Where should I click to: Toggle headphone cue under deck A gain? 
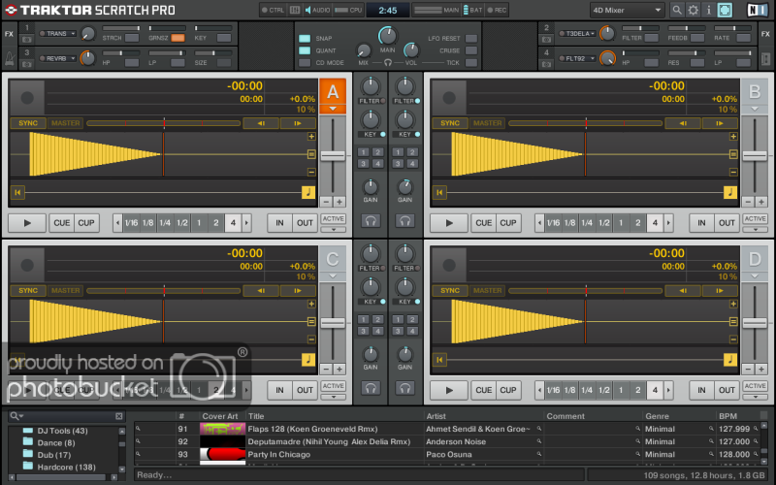[371, 221]
